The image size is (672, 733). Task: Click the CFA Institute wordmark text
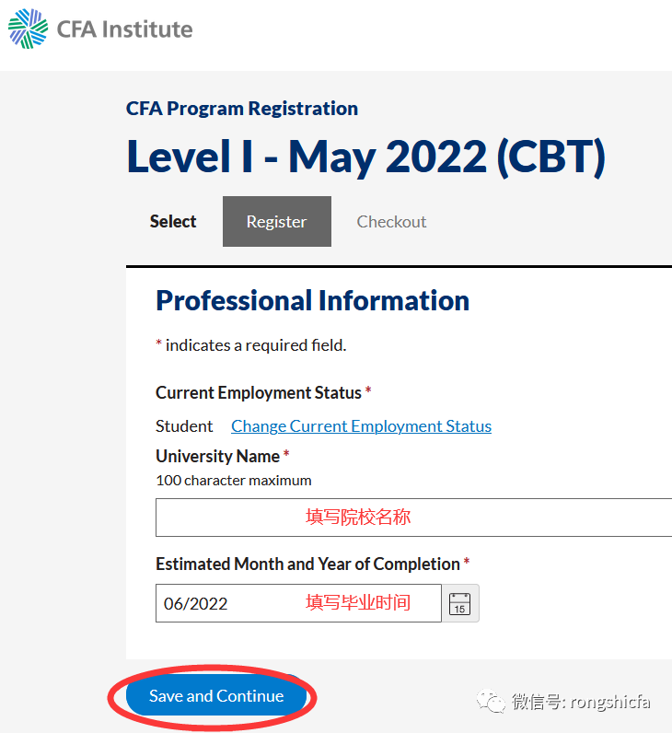tap(125, 29)
